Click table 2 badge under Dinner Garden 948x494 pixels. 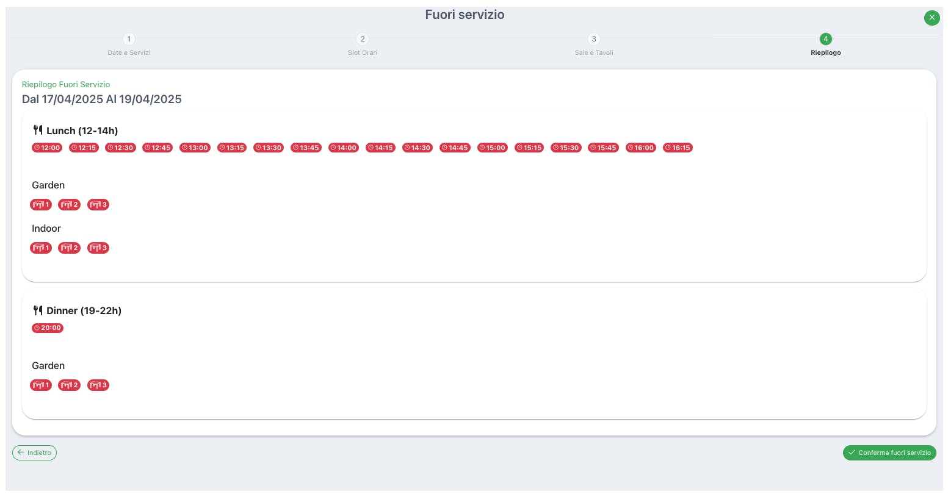pos(69,385)
